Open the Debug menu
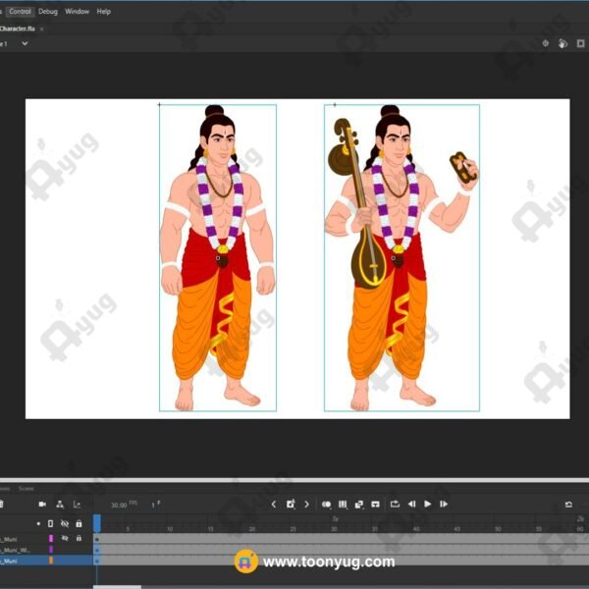 click(48, 11)
